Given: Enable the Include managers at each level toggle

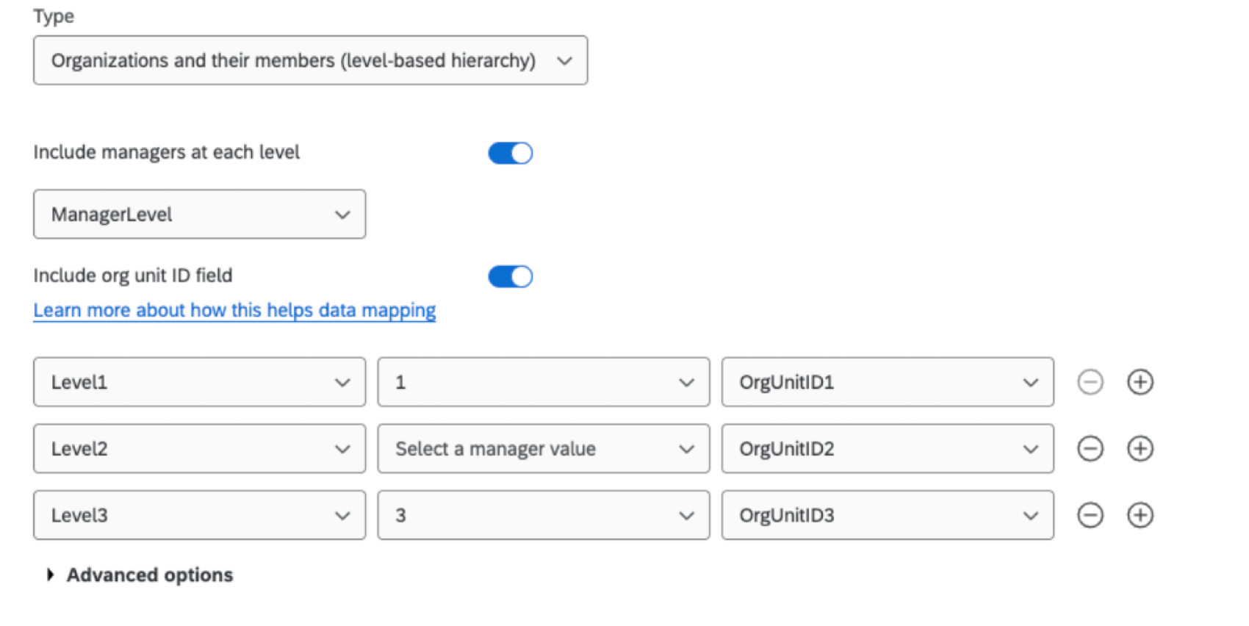Looking at the screenshot, I should 510,152.
